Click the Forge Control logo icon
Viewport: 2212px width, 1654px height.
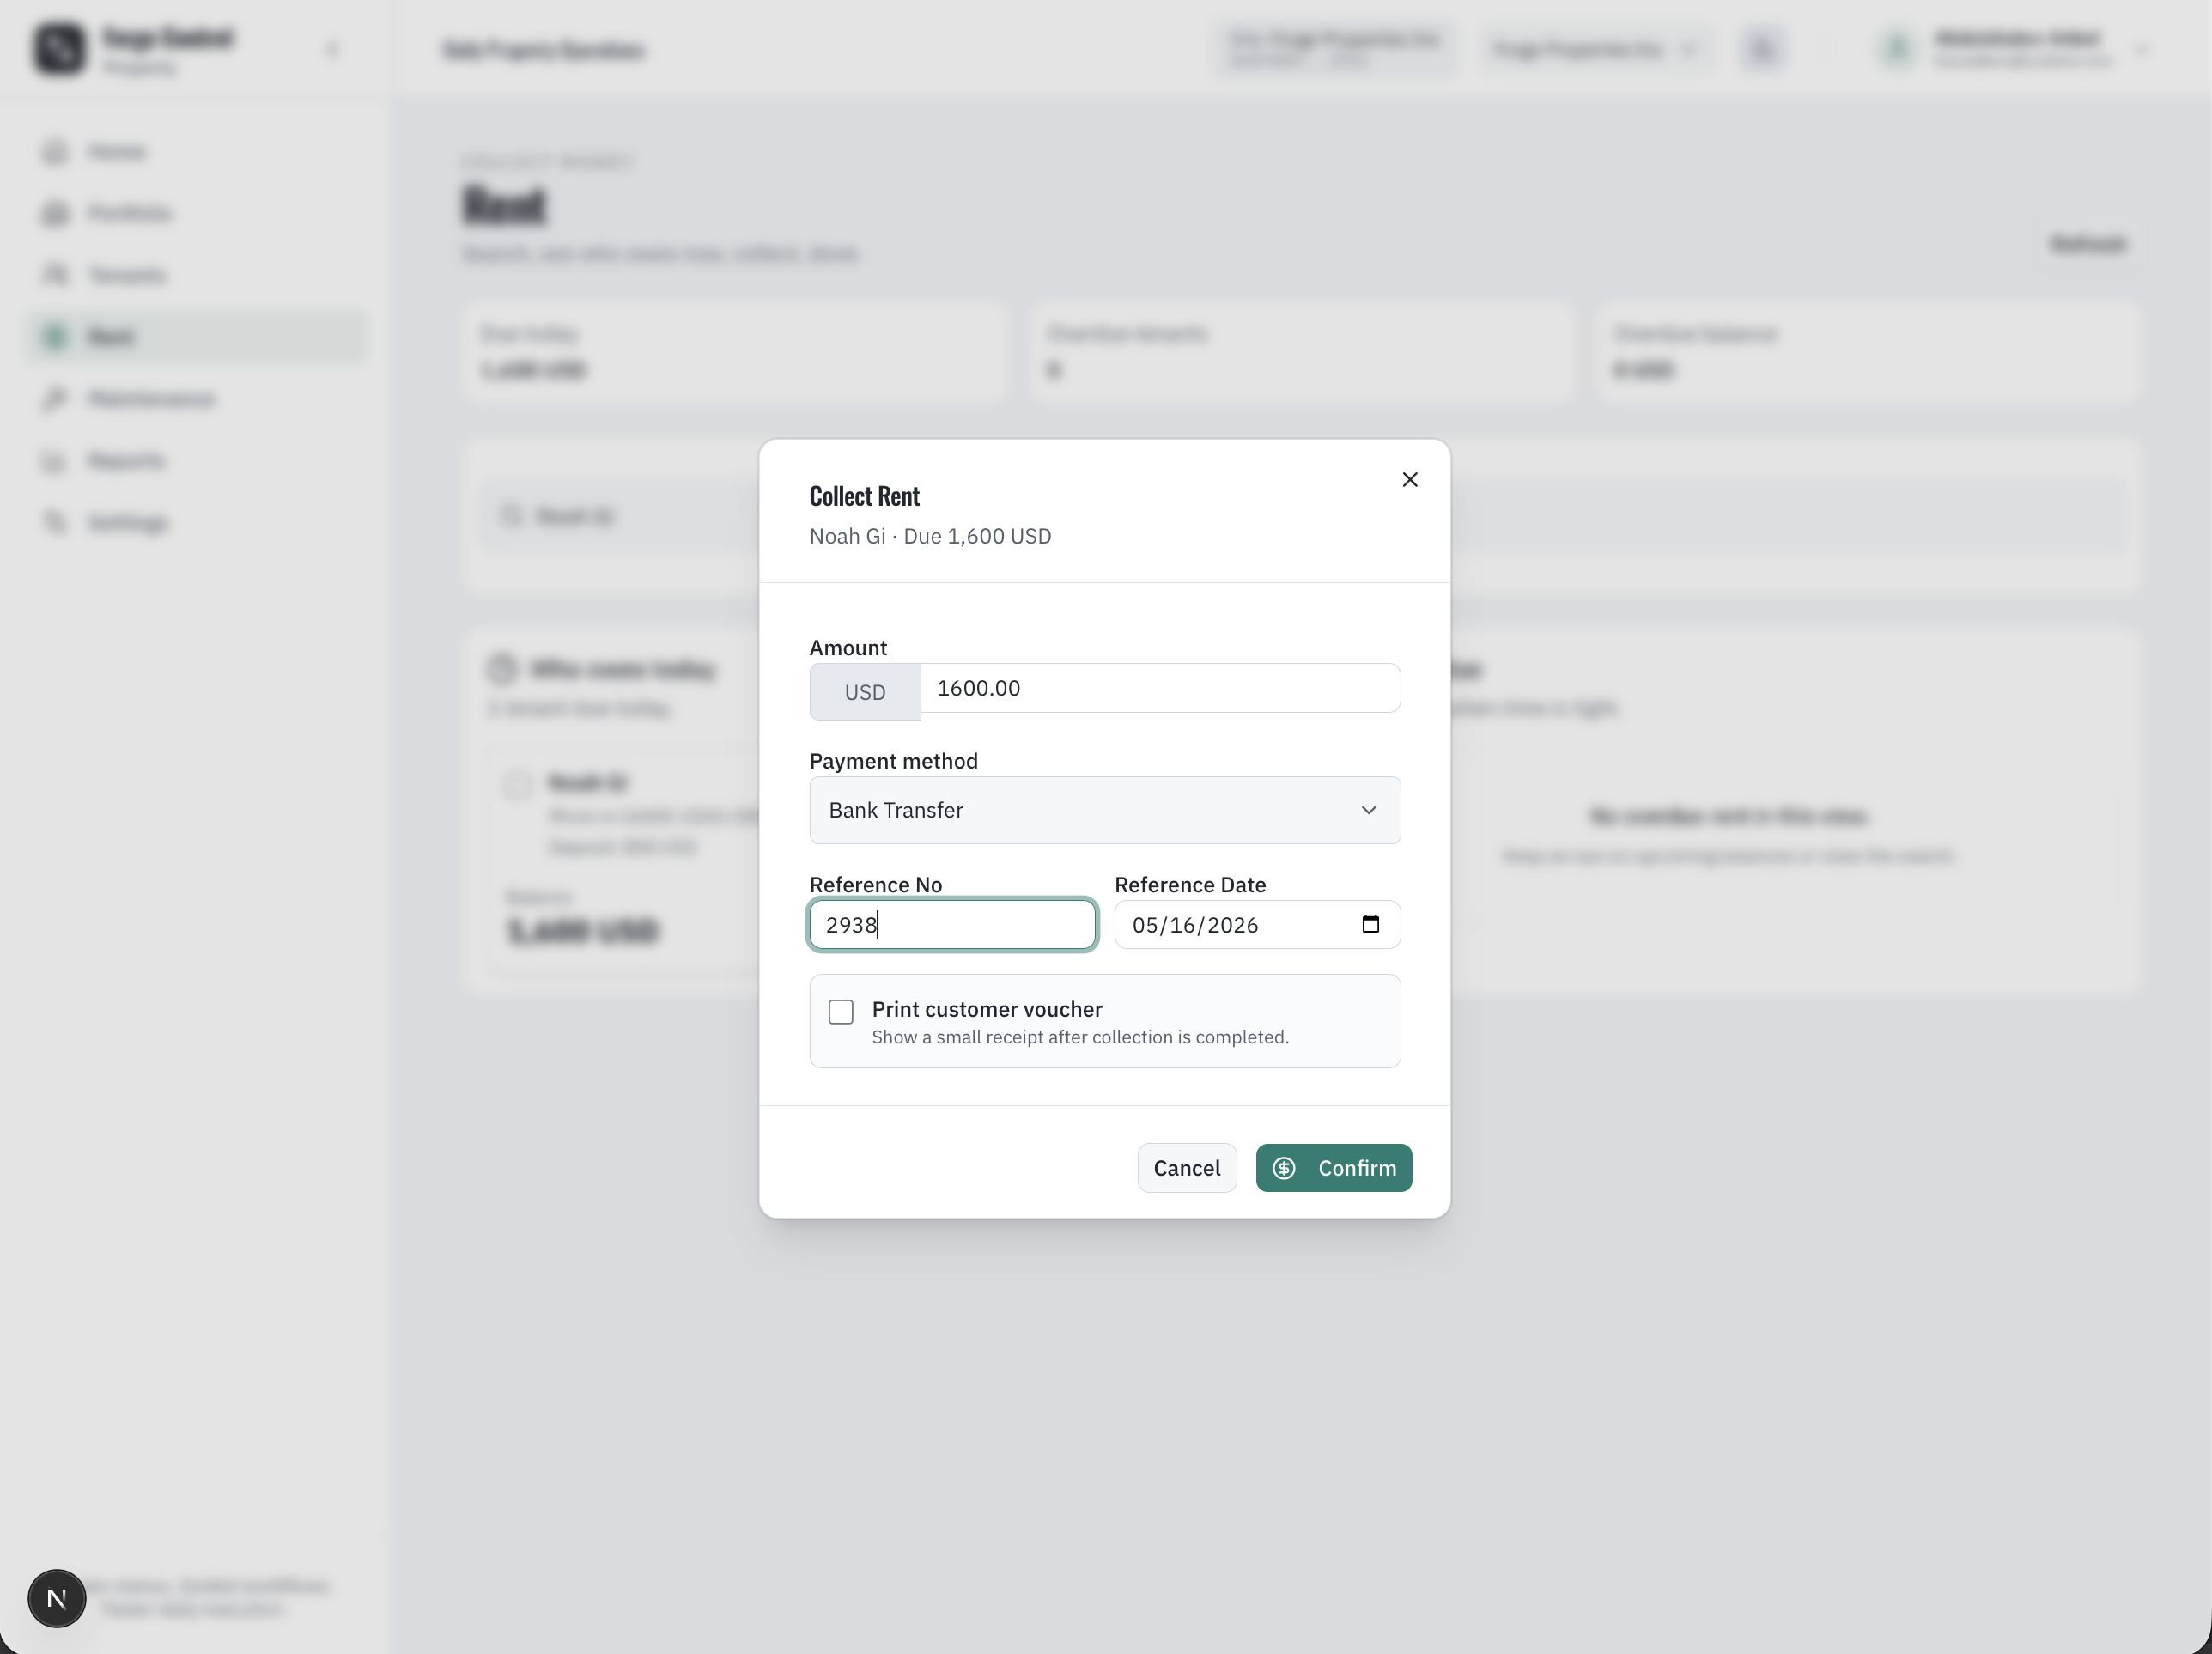coord(60,48)
